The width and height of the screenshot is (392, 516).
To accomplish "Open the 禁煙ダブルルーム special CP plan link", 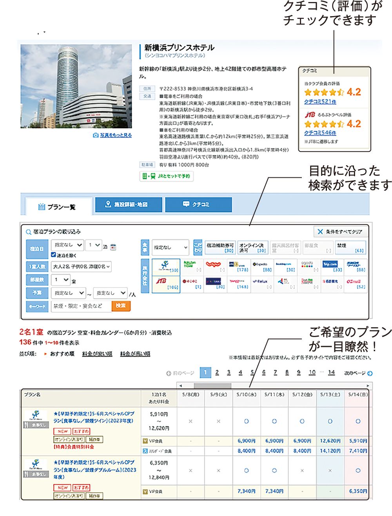I will [95, 470].
